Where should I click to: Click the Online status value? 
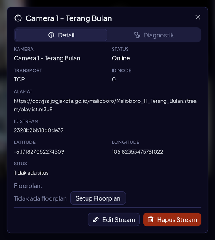tap(121, 58)
